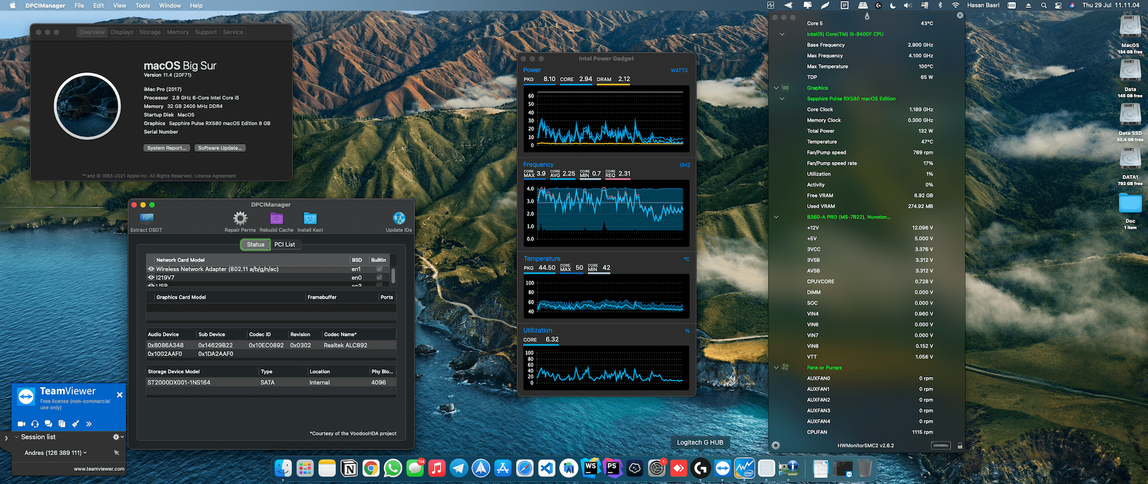Viewport: 1148px width, 484px height.
Task: Collapse Intel Core i5-9400F CPU section
Action: click(x=781, y=34)
